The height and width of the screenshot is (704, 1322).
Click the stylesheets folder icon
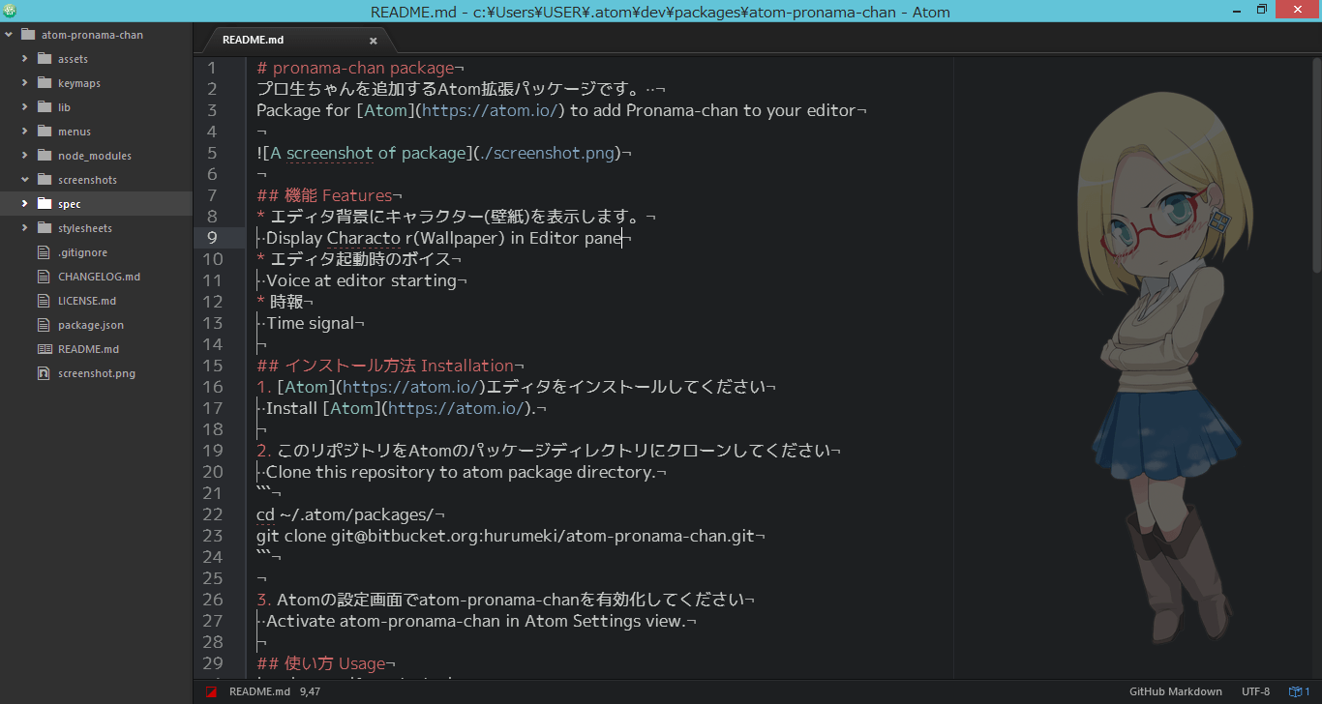point(44,228)
